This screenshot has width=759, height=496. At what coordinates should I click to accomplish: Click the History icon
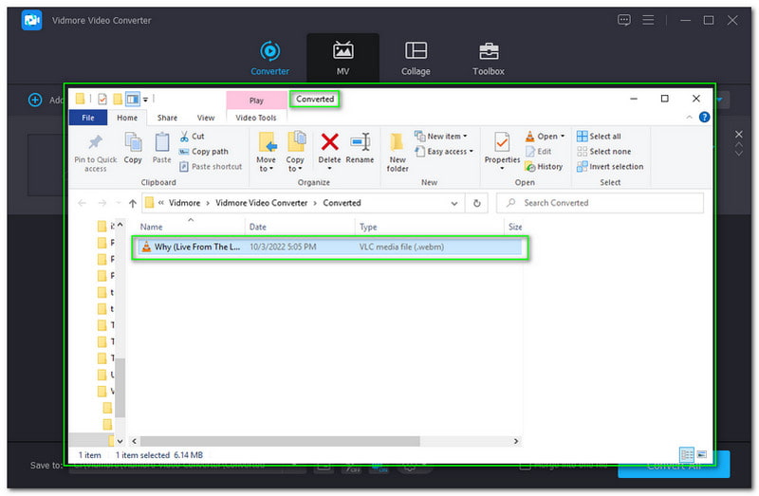[544, 167]
